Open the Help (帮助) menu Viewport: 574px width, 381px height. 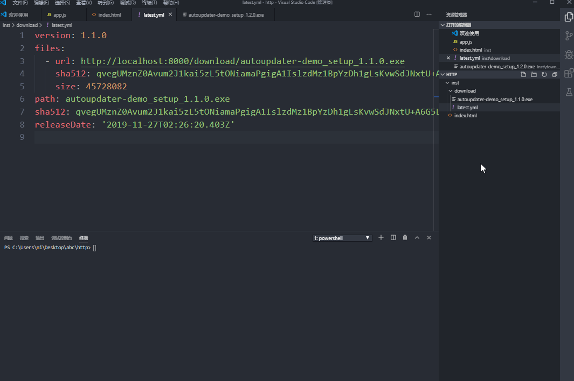coord(171,3)
